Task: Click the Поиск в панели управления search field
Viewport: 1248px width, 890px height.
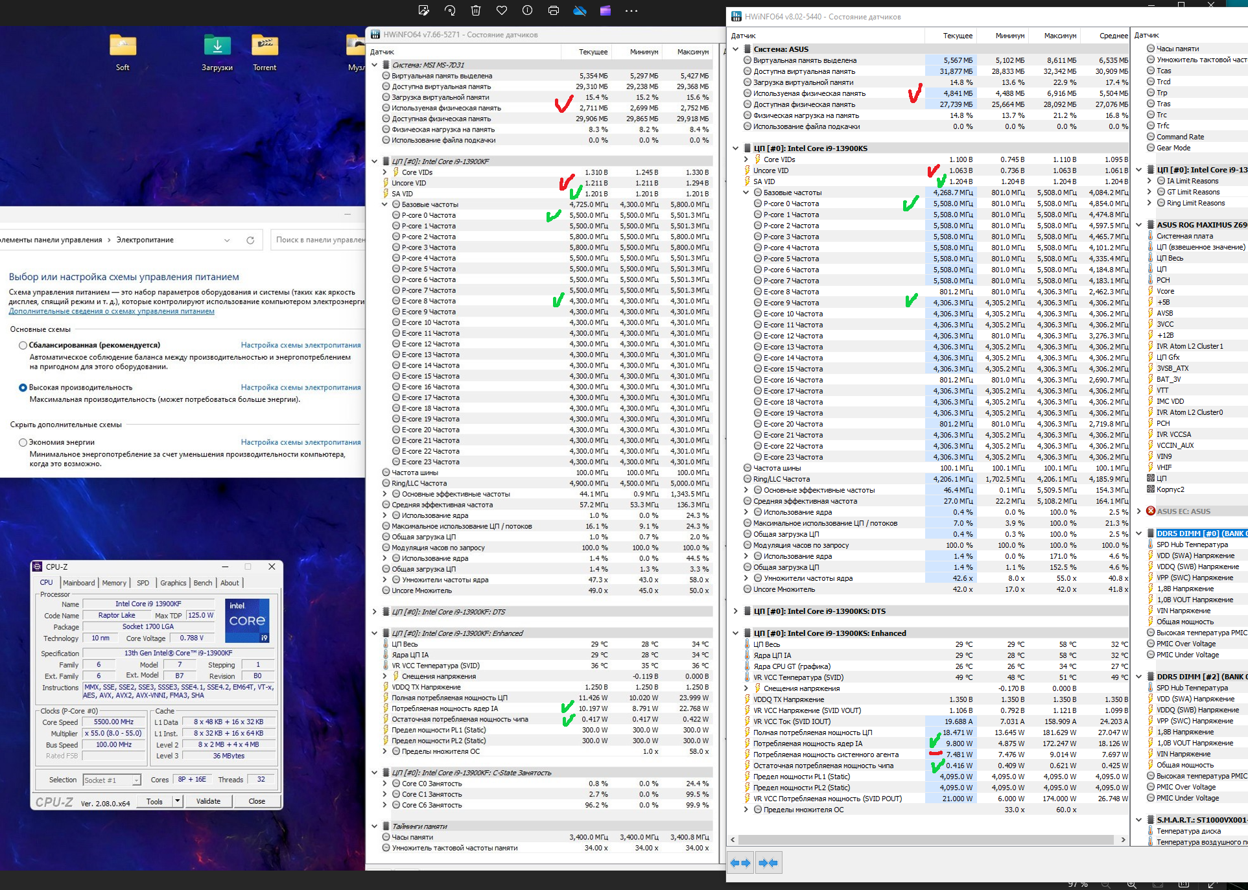Action: [x=319, y=240]
